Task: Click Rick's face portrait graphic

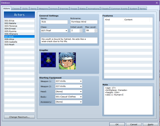Action: tap(67, 61)
